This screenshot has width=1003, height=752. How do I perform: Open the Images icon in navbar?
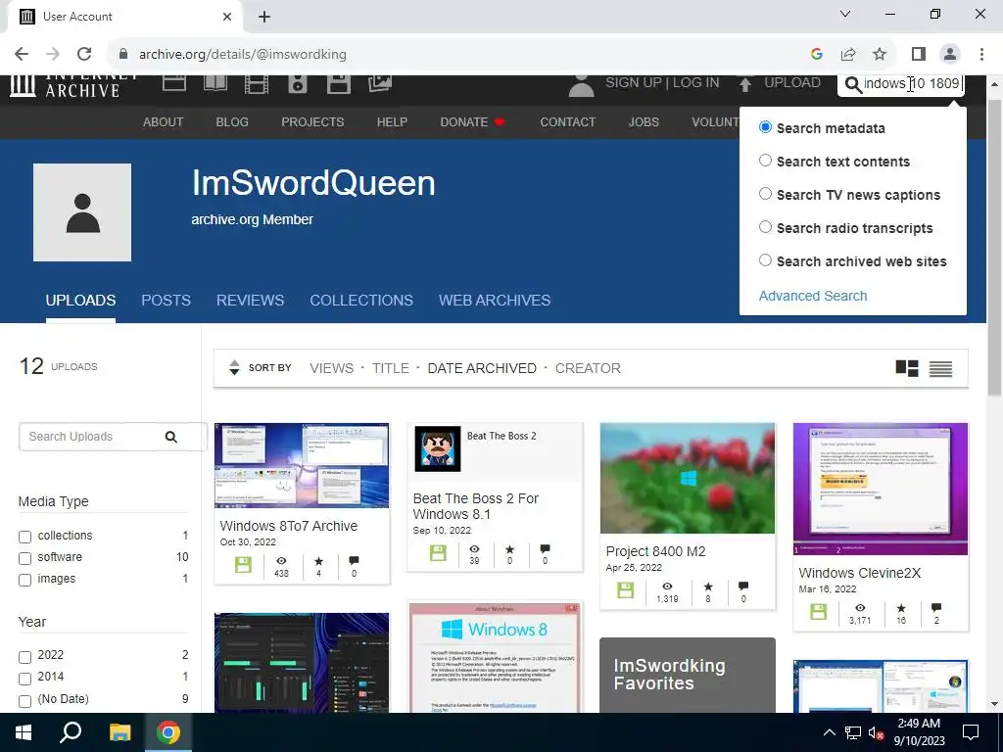[x=379, y=84]
